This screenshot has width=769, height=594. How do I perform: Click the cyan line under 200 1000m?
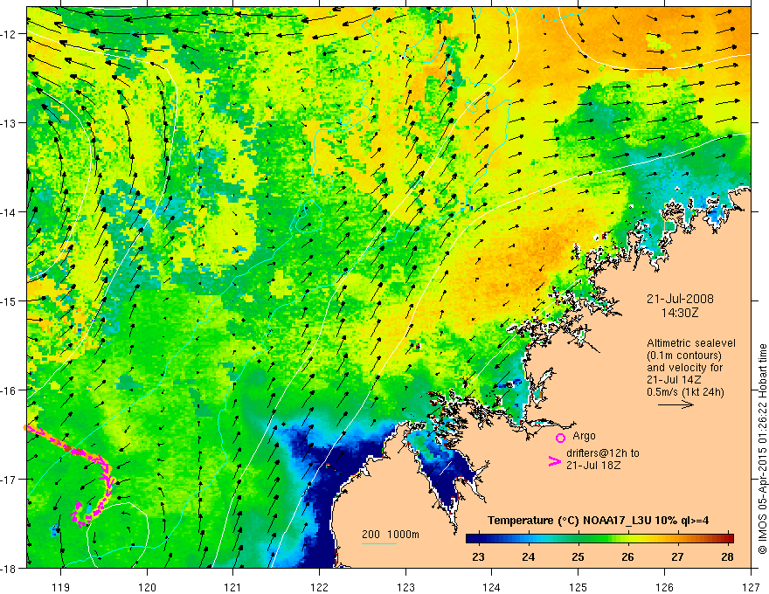pos(379,543)
